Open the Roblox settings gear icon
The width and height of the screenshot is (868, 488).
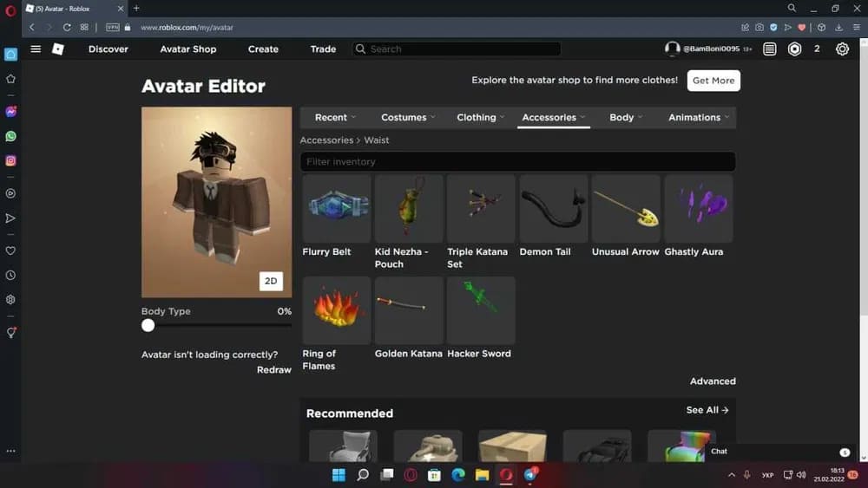tap(842, 49)
